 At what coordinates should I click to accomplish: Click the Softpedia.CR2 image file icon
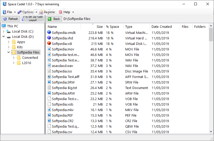49,121
